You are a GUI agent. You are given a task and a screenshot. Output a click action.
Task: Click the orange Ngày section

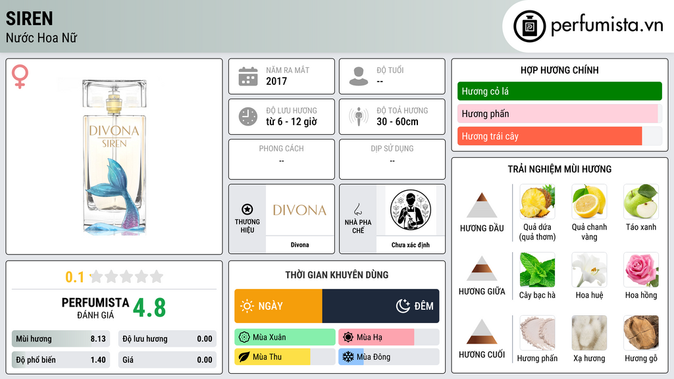tap(278, 306)
